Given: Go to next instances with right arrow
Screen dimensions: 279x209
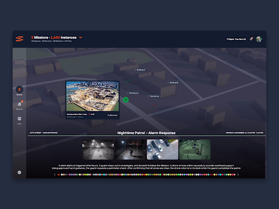Looking at the screenshot, I should [238, 174].
